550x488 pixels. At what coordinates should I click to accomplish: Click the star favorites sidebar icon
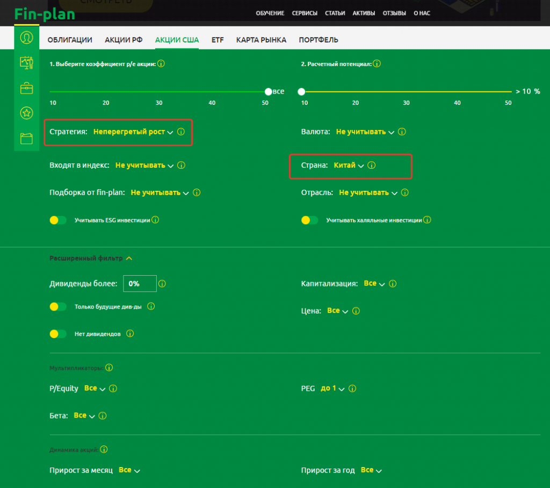[x=26, y=113]
